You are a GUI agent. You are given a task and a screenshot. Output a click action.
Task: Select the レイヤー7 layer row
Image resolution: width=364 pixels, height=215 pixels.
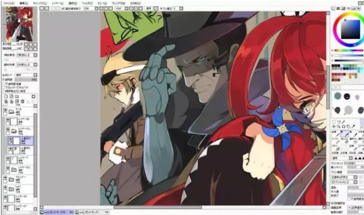point(19,160)
